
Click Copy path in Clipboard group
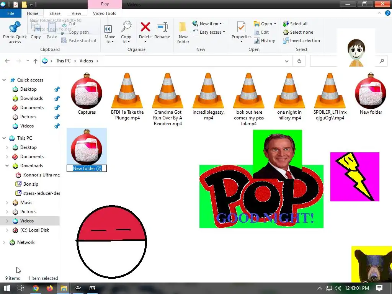coord(75,32)
